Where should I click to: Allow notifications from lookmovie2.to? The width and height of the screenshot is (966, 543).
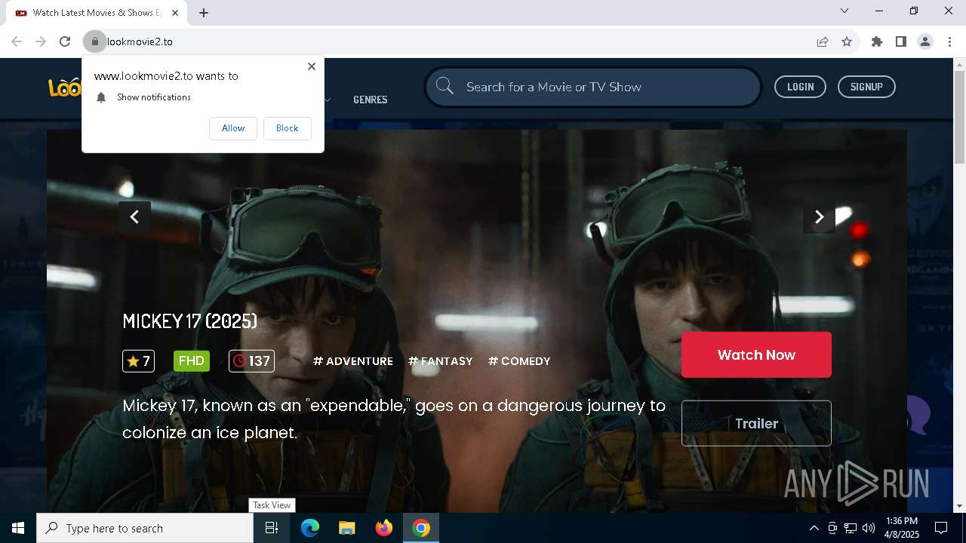point(233,128)
